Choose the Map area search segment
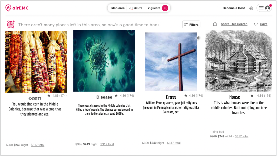 [118, 8]
